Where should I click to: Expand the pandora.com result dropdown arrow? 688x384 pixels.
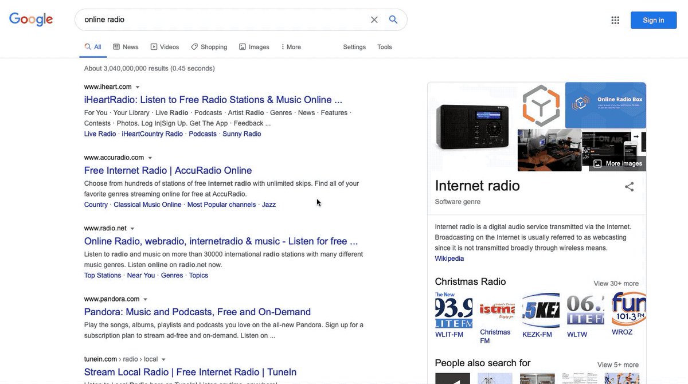pyautogui.click(x=145, y=299)
